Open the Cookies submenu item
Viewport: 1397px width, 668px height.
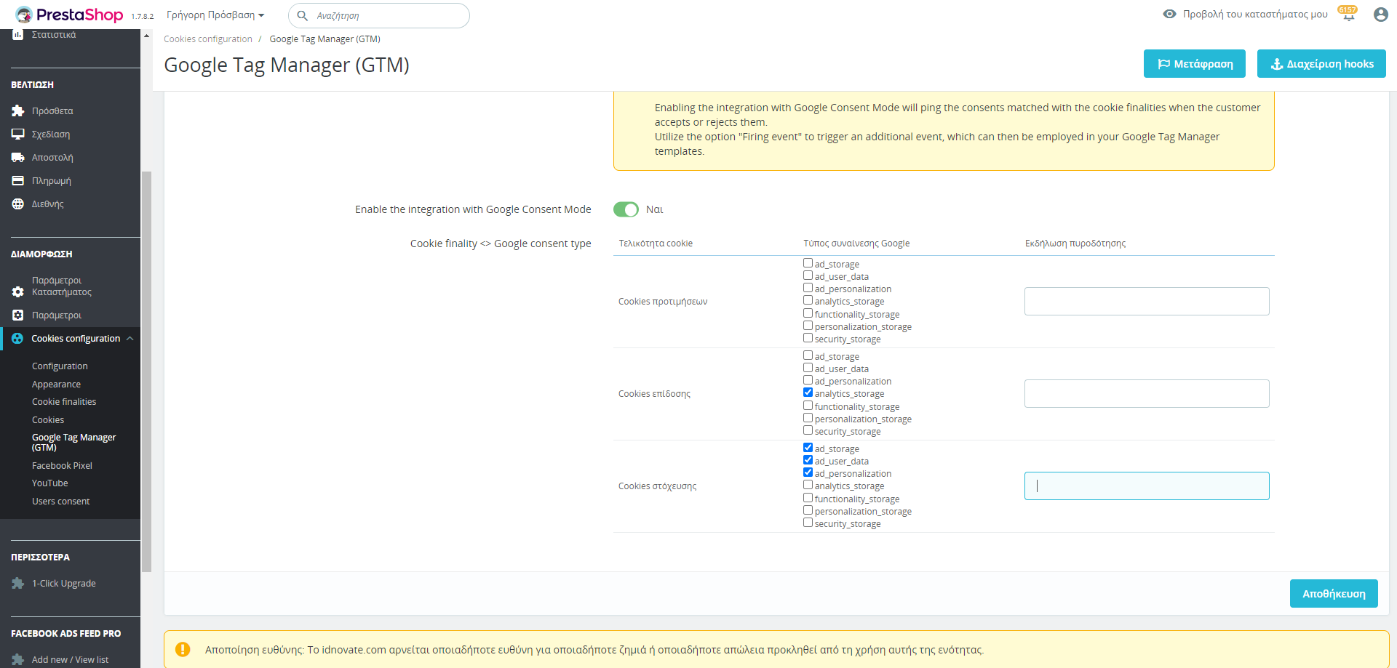pyautogui.click(x=48, y=420)
